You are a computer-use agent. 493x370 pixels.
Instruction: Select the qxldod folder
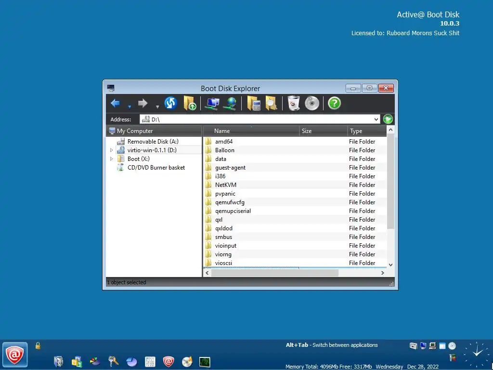(x=223, y=228)
